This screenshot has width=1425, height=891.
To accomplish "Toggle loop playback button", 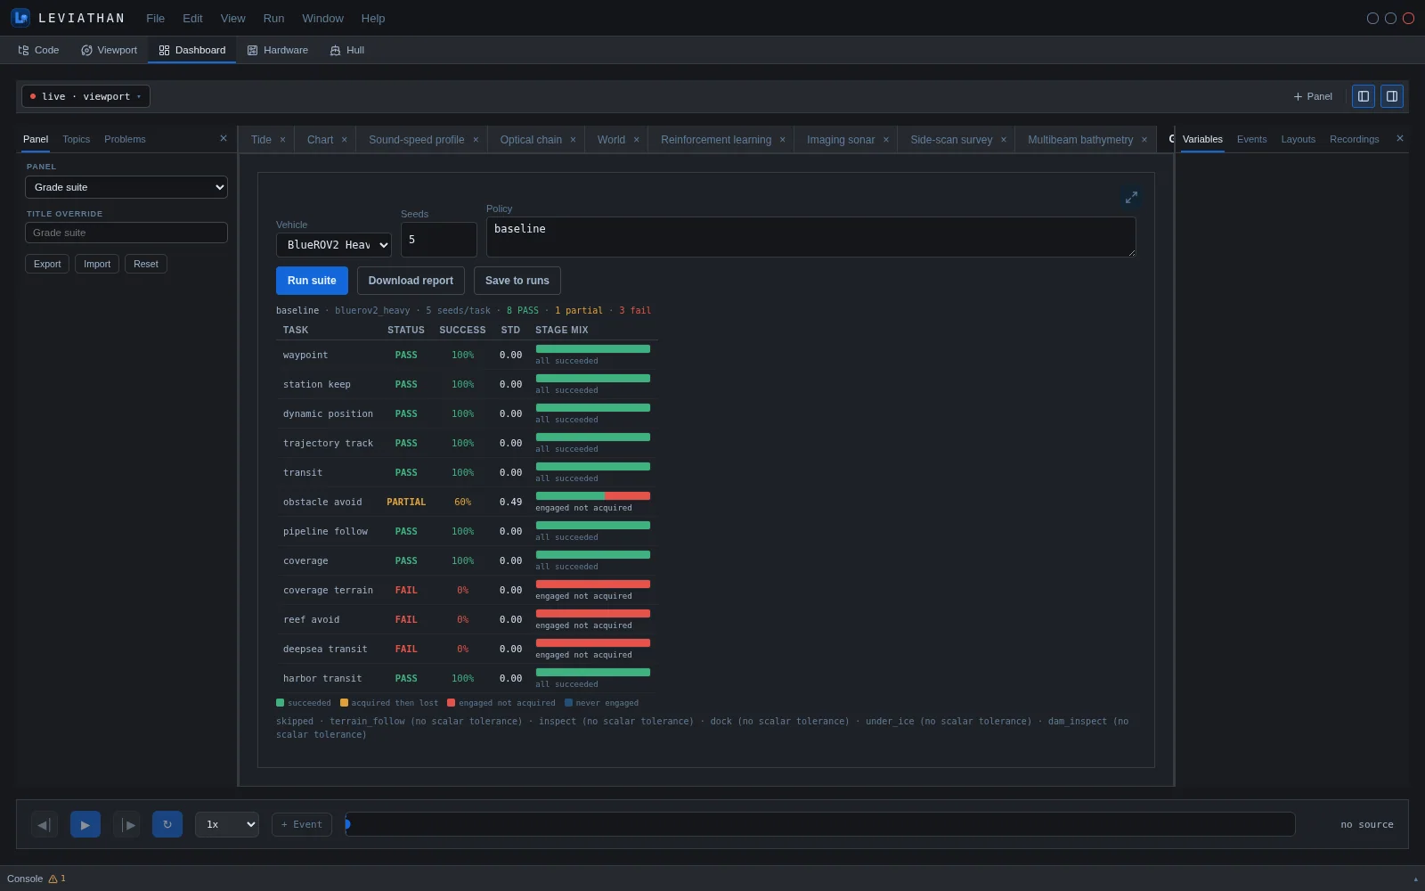I will tap(167, 824).
